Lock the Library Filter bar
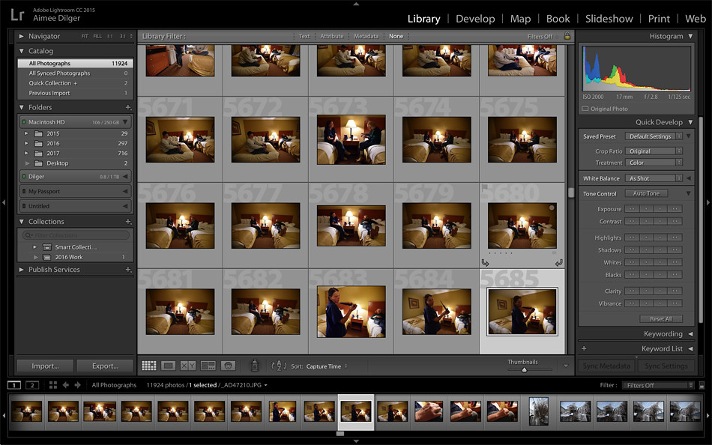 point(567,35)
